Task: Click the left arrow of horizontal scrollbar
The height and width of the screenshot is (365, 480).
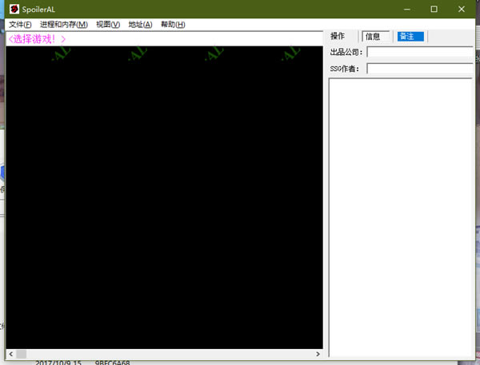Action: click(x=11, y=354)
